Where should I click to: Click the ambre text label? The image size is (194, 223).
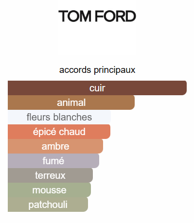(x=55, y=146)
